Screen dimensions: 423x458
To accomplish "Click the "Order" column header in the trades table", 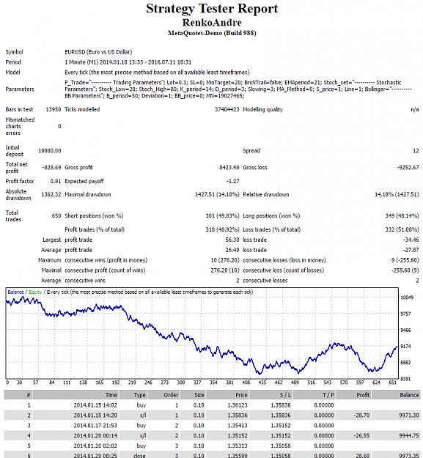I will click(171, 395).
